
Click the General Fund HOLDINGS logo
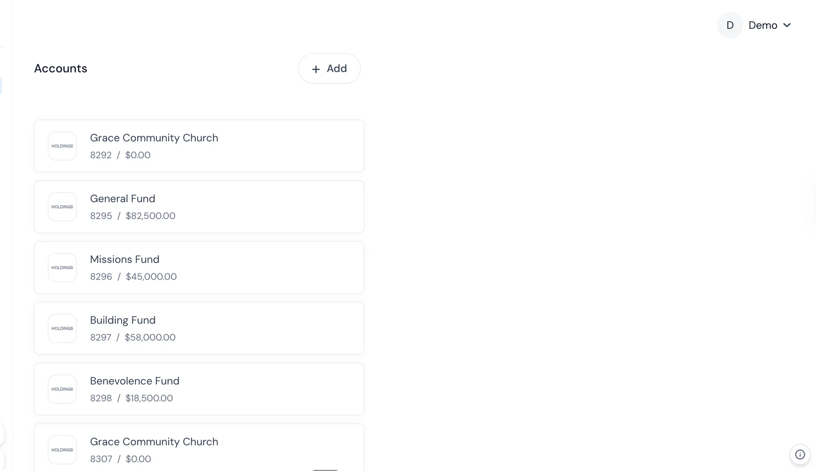[x=62, y=207]
